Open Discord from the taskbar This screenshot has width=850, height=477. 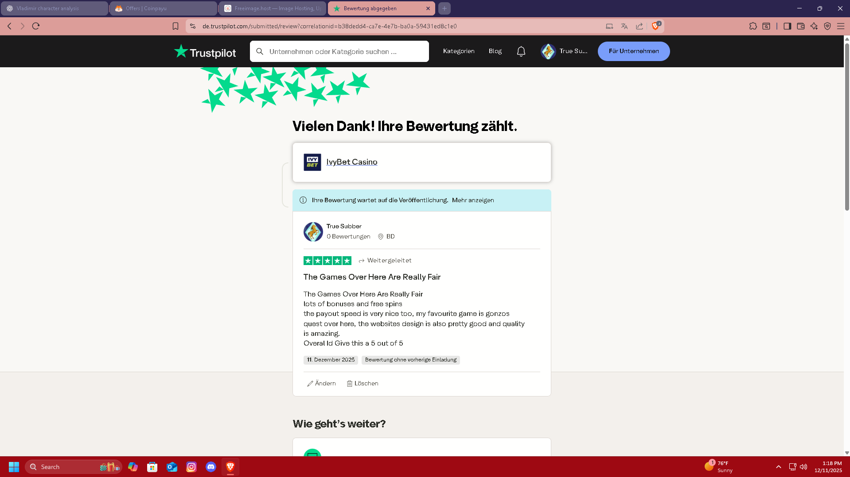pyautogui.click(x=211, y=467)
